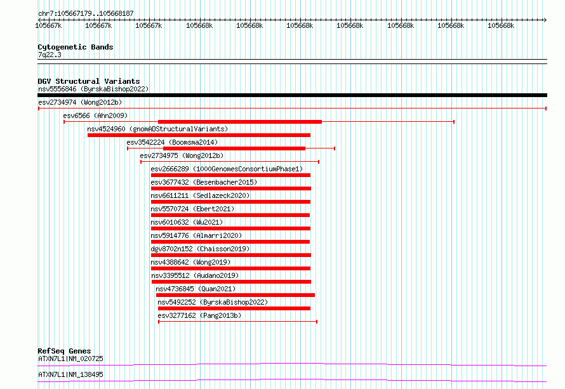Open variant esv2734974 (Wong2012b) label

point(80,102)
